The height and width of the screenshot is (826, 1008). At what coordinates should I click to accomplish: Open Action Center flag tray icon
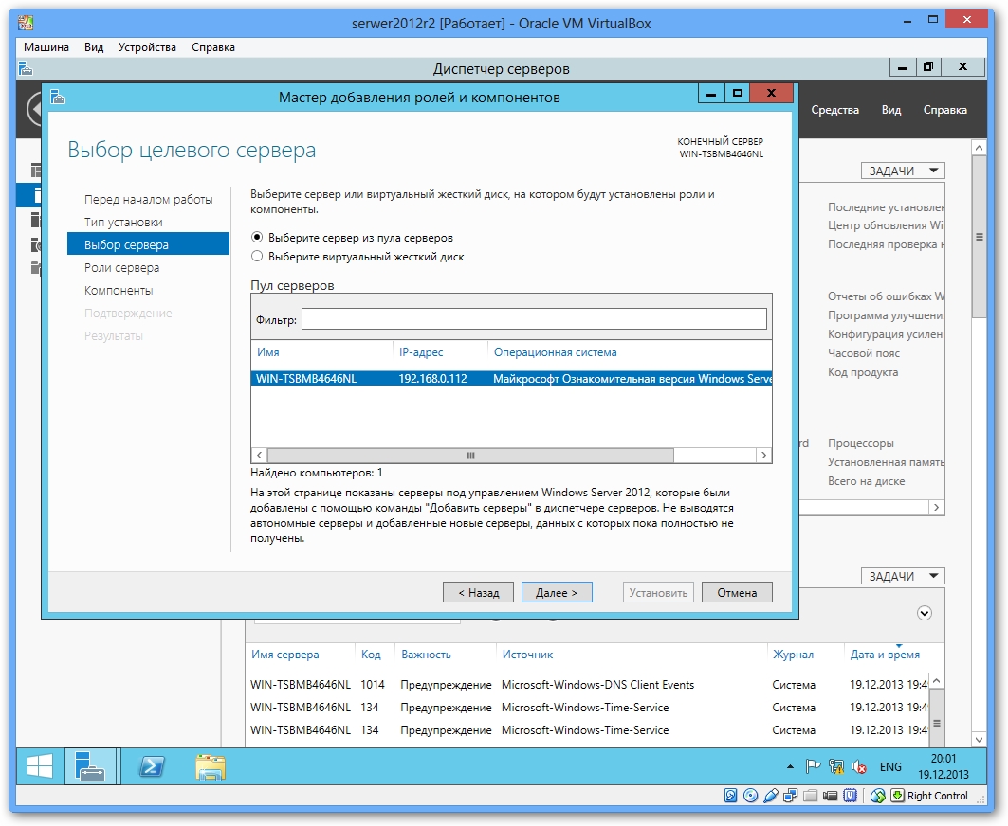point(814,766)
